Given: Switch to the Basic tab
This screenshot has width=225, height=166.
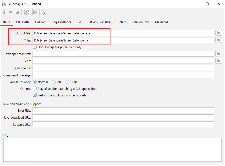Looking at the screenshot, I should tap(6, 22).
